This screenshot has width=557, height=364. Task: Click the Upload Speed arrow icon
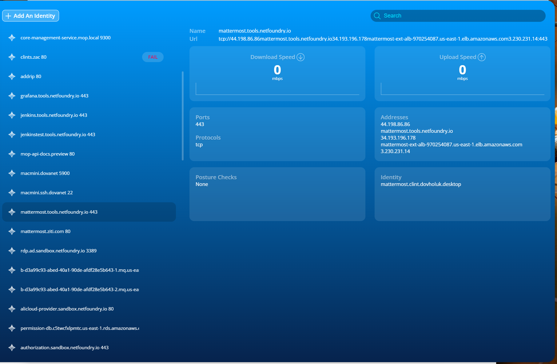click(x=482, y=57)
